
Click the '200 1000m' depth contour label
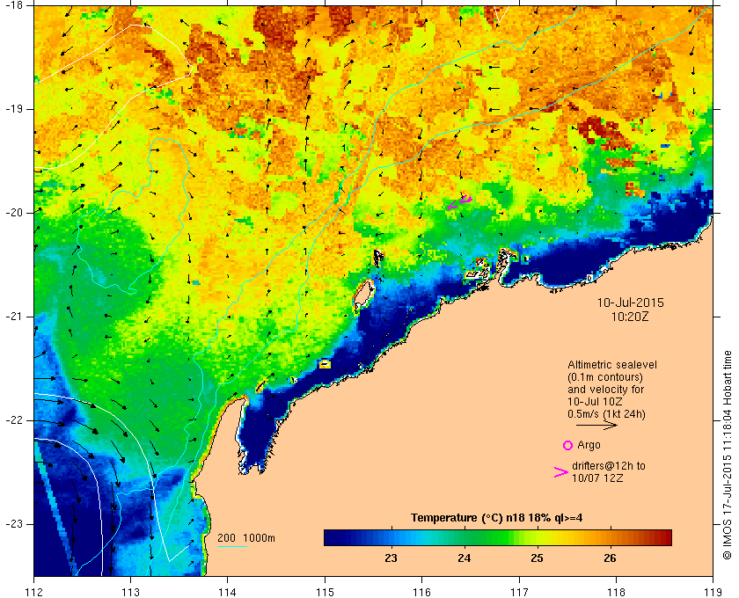246,538
